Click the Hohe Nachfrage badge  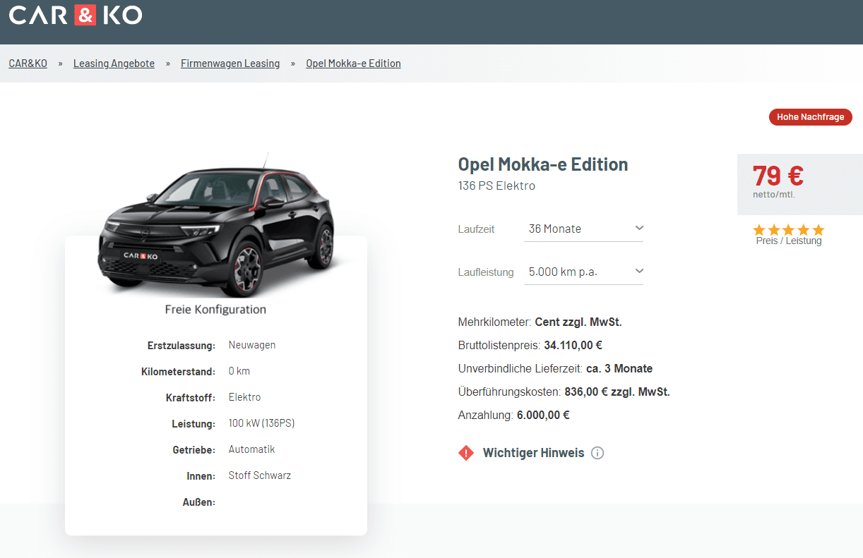811,117
